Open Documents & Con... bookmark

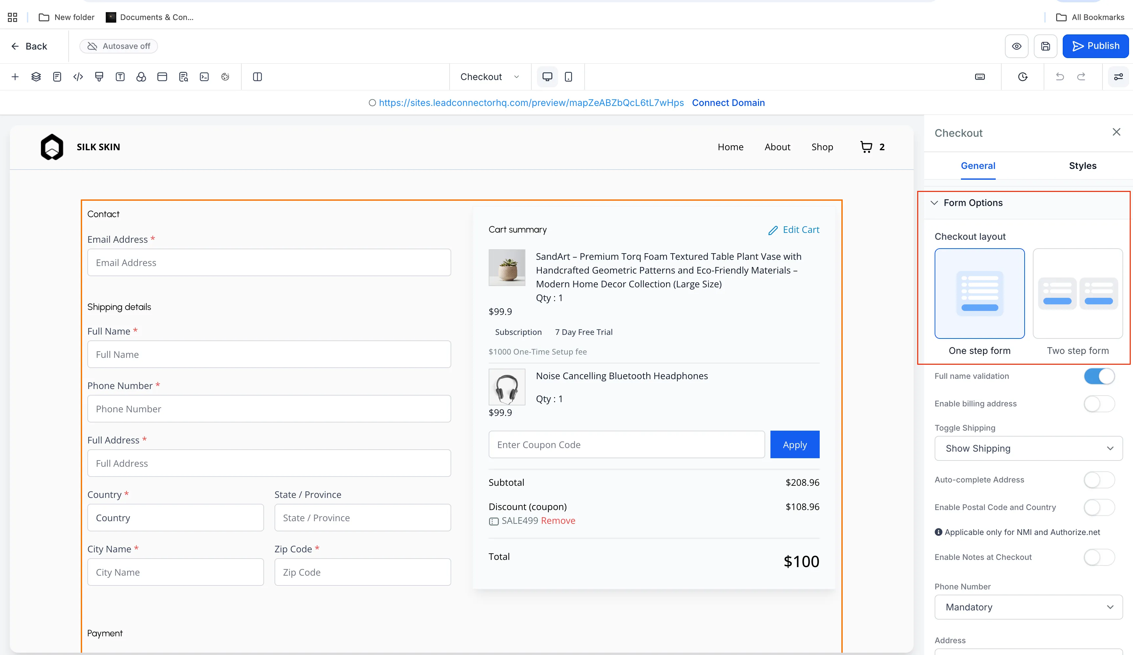[x=150, y=17]
